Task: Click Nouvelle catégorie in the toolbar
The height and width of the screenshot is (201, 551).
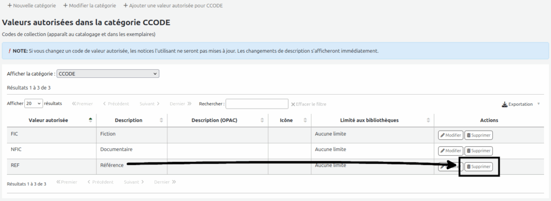Action: 31,5
